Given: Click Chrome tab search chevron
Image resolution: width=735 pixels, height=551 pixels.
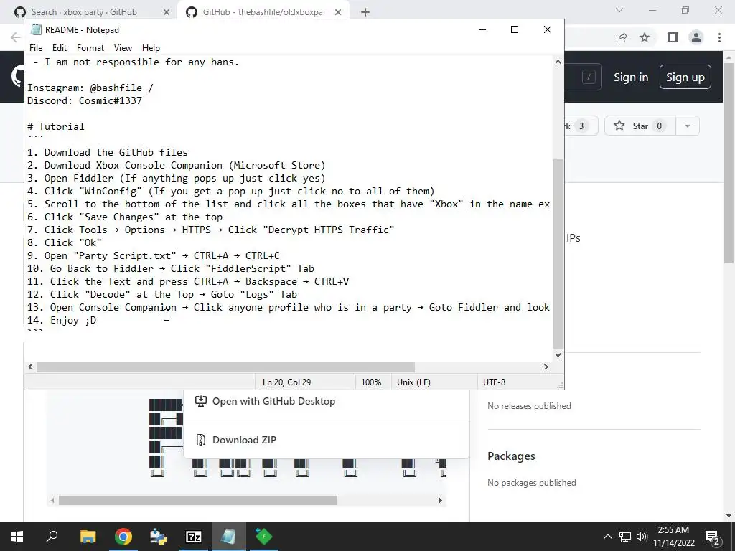Looking at the screenshot, I should (x=619, y=10).
